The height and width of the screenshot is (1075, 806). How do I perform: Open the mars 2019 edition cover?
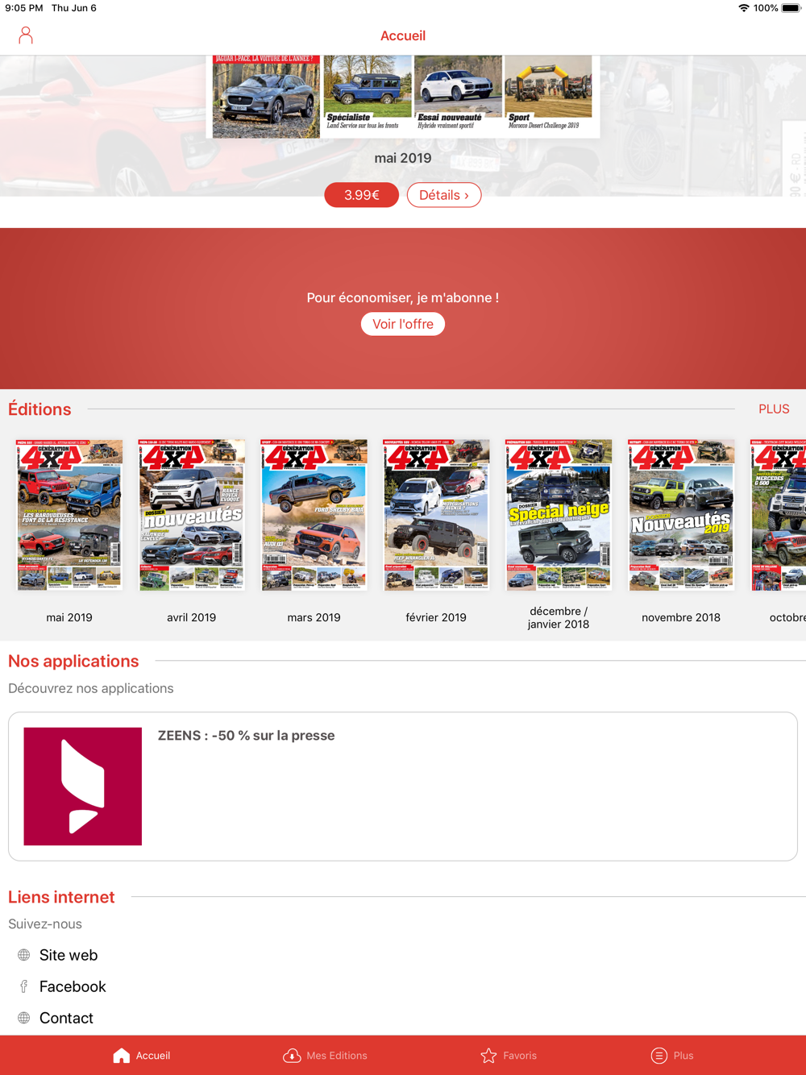click(x=314, y=515)
